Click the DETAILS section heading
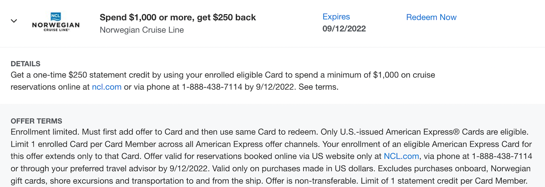The width and height of the screenshot is (545, 187). tap(26, 64)
